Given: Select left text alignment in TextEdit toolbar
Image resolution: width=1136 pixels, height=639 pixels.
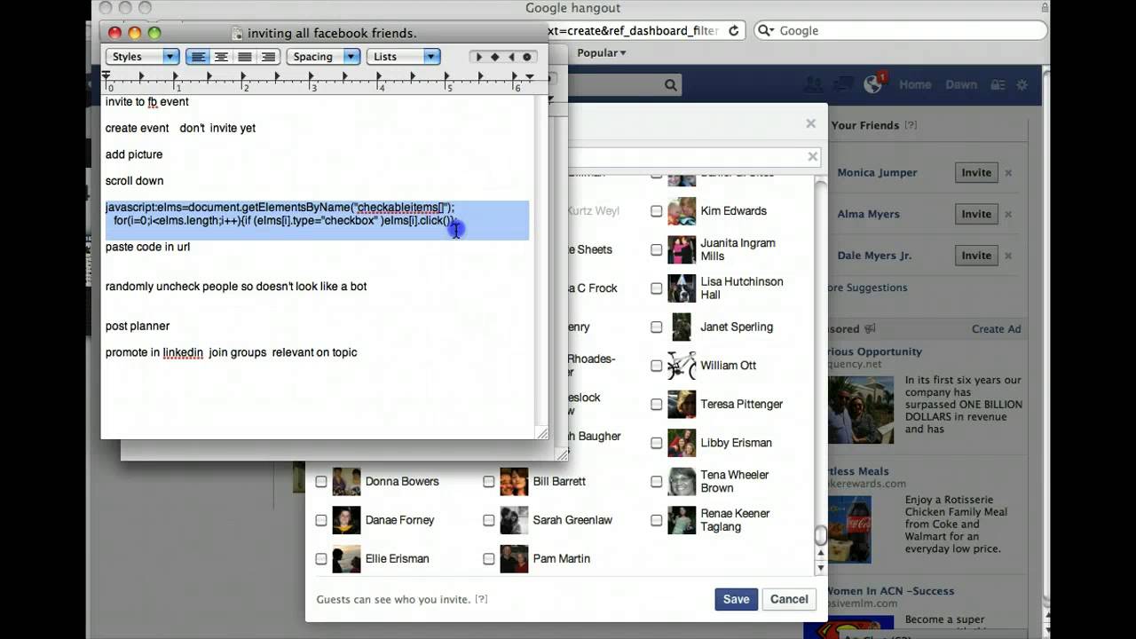Looking at the screenshot, I should click(198, 57).
